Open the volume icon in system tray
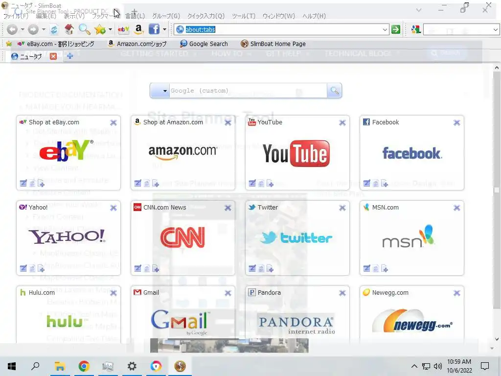501x376 pixels. [x=438, y=366]
